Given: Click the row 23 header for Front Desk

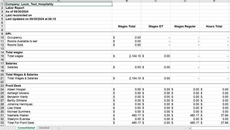Looking at the screenshot, I should click(2, 86).
